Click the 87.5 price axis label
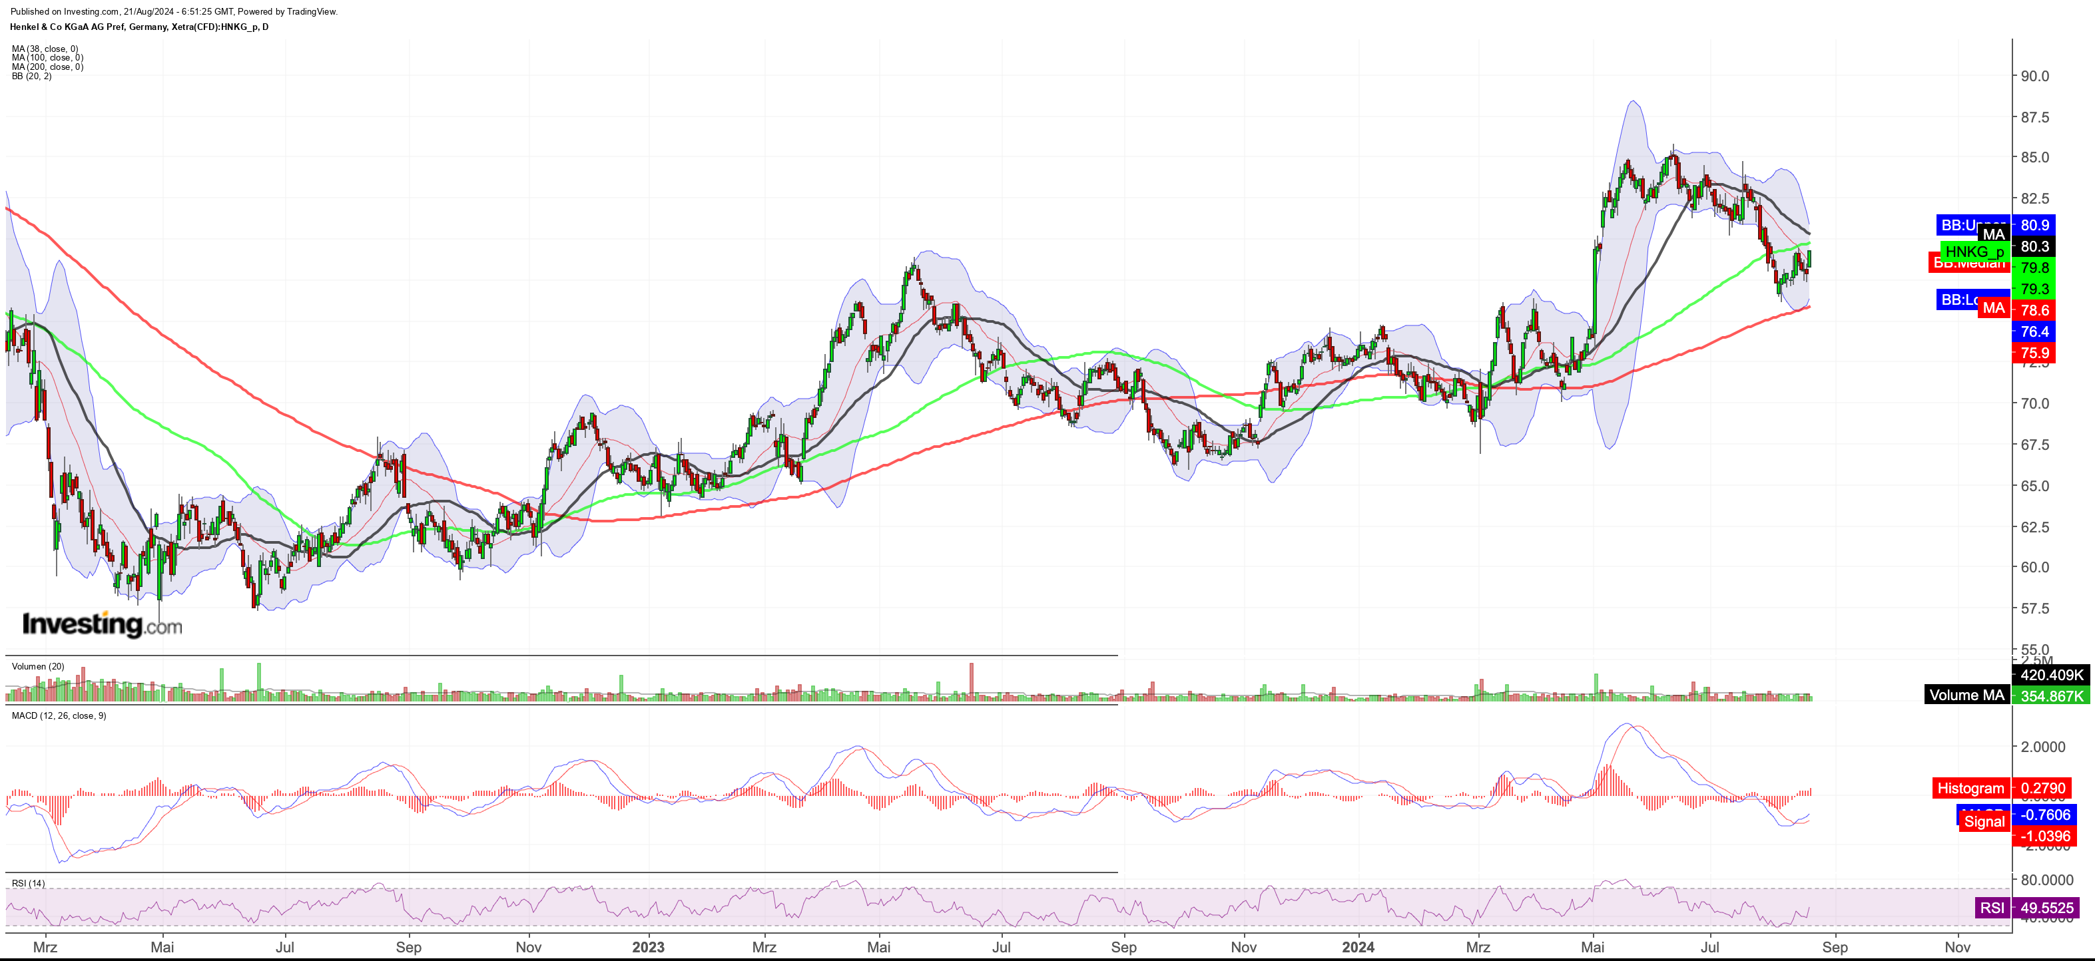 pyautogui.click(x=2035, y=117)
